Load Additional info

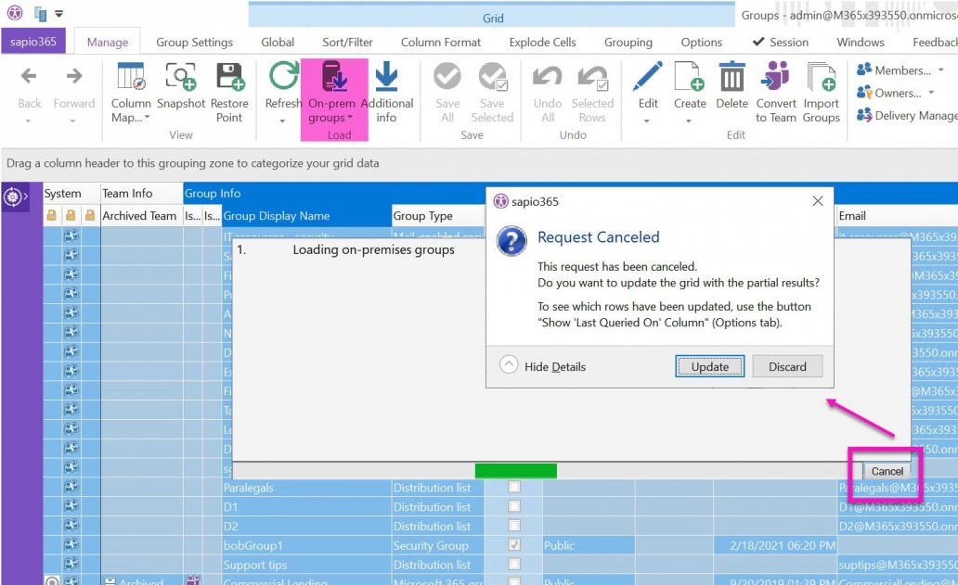pyautogui.click(x=387, y=92)
